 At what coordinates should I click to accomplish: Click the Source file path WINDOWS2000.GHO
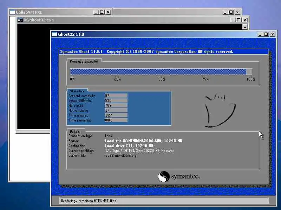point(144,141)
